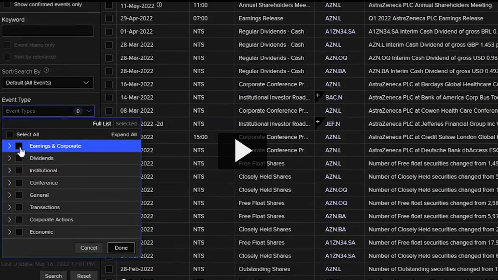Click plus icon on BAC.N row
Viewport: 498px width, 280px height.
click(318, 95)
